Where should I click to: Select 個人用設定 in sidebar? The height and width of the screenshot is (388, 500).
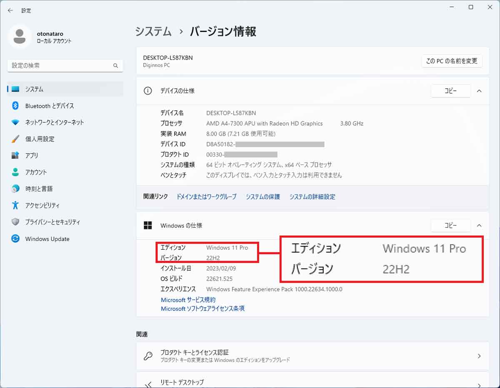(x=65, y=139)
